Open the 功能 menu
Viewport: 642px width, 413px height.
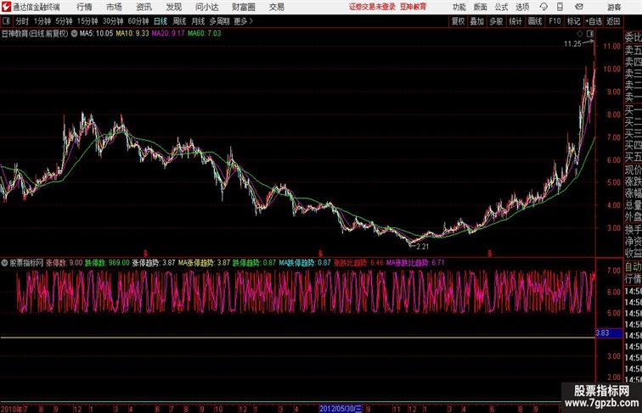(459, 7)
